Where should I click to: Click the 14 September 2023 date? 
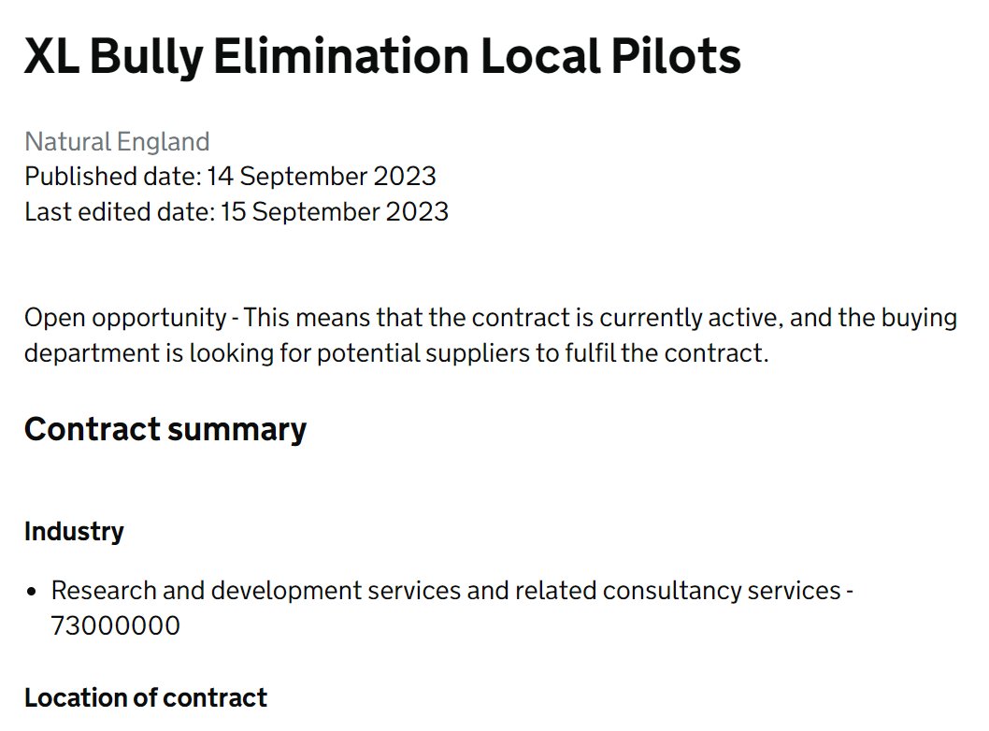coord(322,177)
